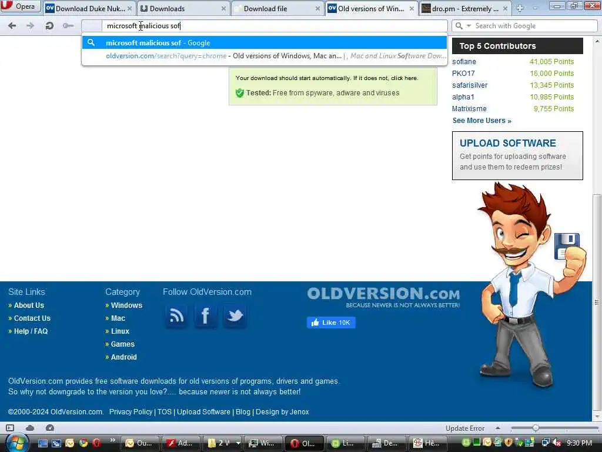
Task: Click the Contact Us footer link
Action: pyautogui.click(x=32, y=318)
